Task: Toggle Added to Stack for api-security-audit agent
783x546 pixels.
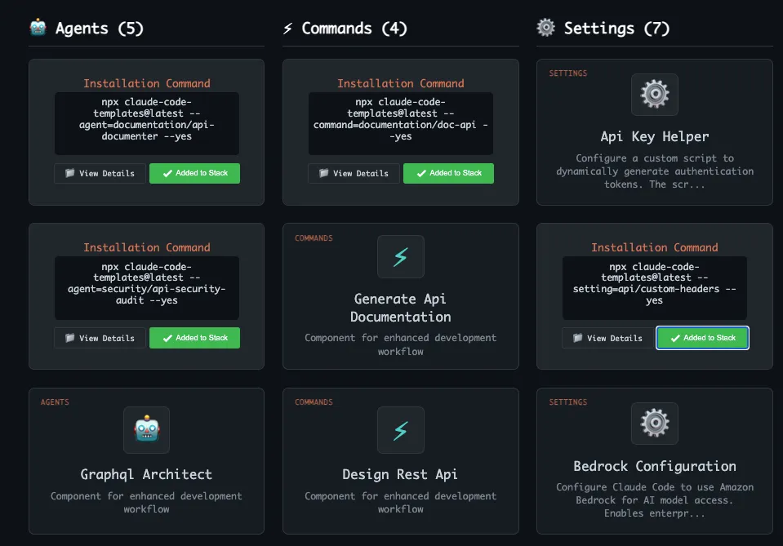Action: coord(194,338)
